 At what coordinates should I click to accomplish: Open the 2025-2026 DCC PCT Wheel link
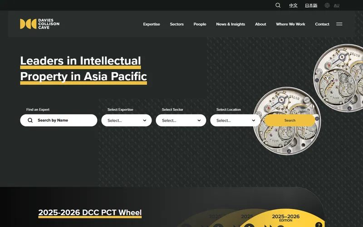pos(90,212)
